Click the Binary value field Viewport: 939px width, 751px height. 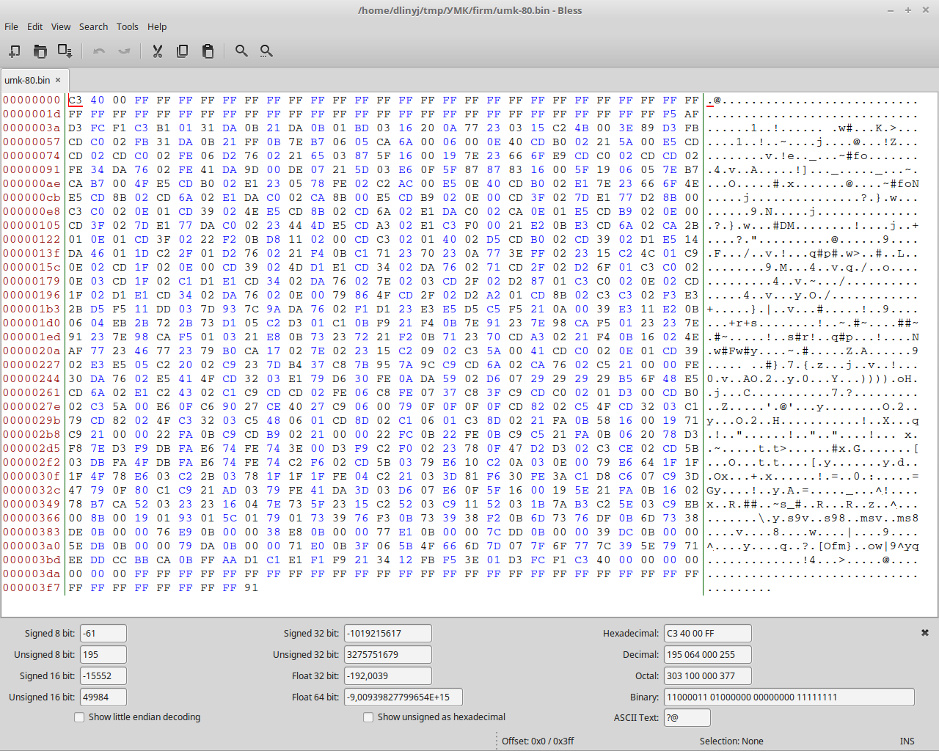(789, 697)
